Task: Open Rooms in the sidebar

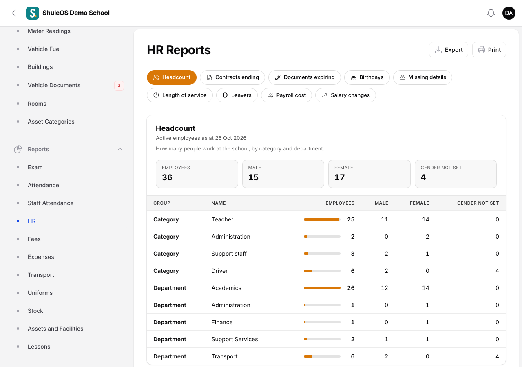Action: tap(37, 104)
